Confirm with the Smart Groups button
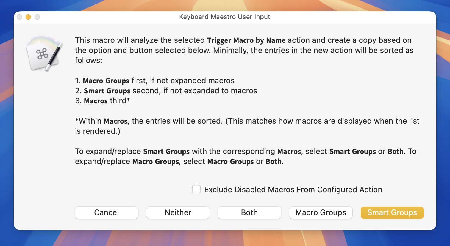This screenshot has width=450, height=246. 392,212
